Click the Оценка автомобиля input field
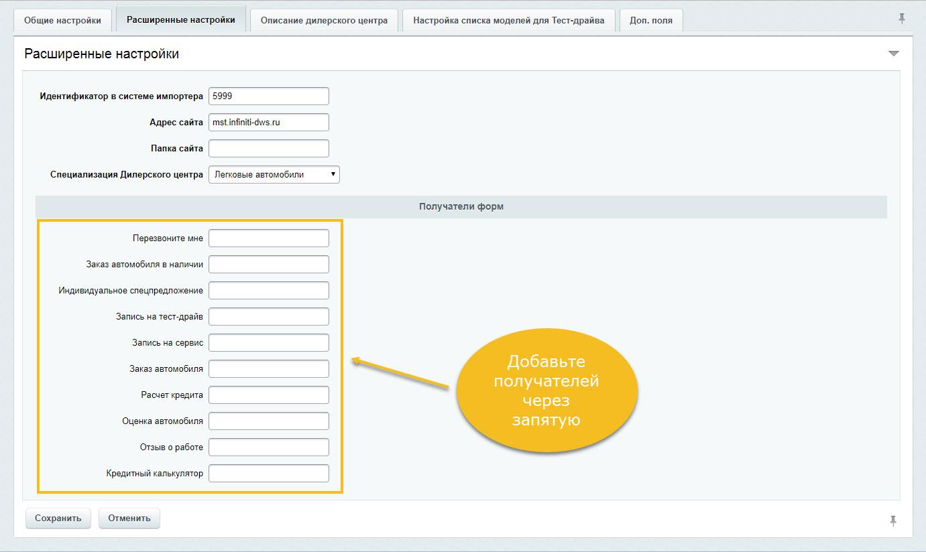The width and height of the screenshot is (926, 552). 269,421
